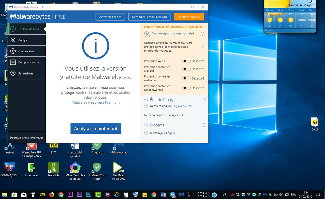Open the Mail app from taskbar

(24, 195)
